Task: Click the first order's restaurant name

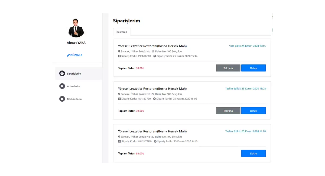Action: pos(152,46)
